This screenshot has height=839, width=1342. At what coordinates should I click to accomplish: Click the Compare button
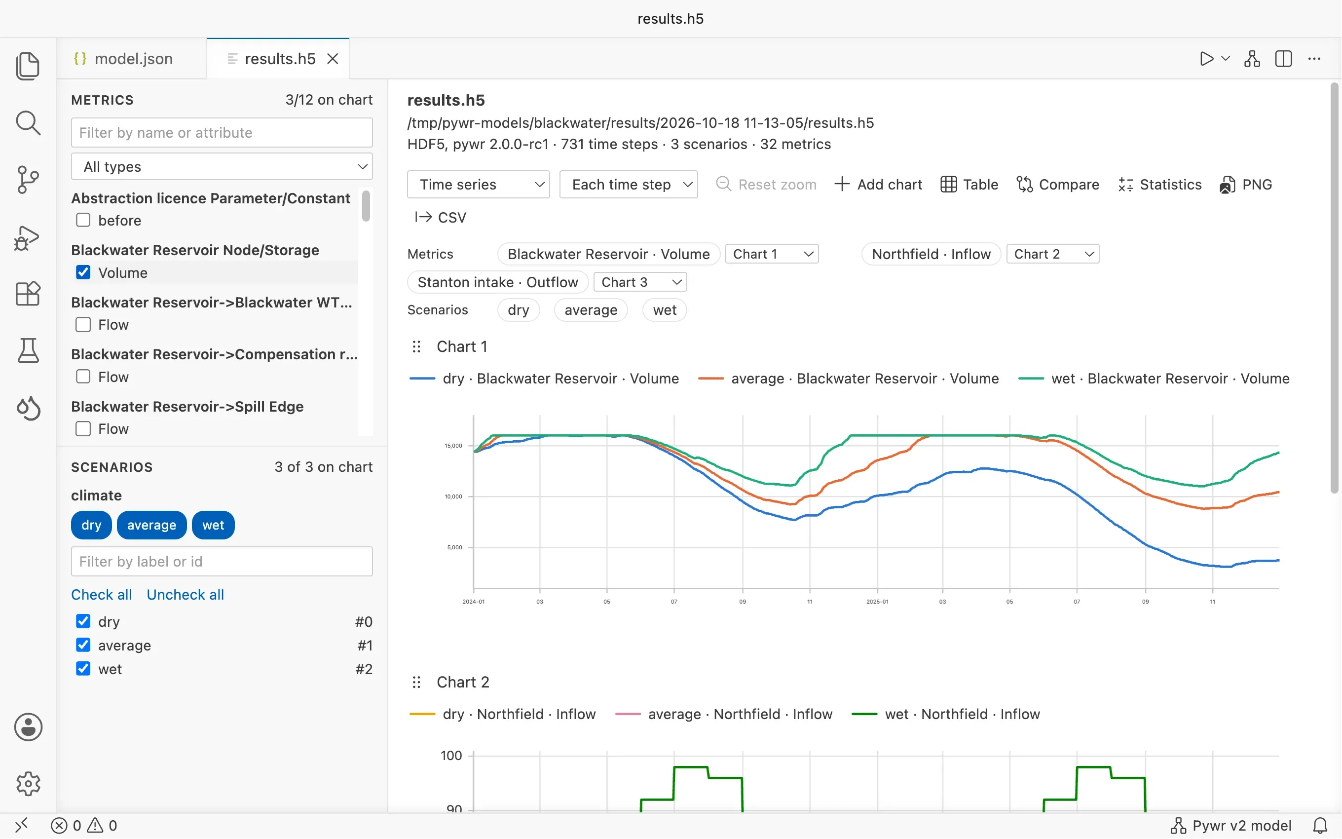pyautogui.click(x=1057, y=184)
